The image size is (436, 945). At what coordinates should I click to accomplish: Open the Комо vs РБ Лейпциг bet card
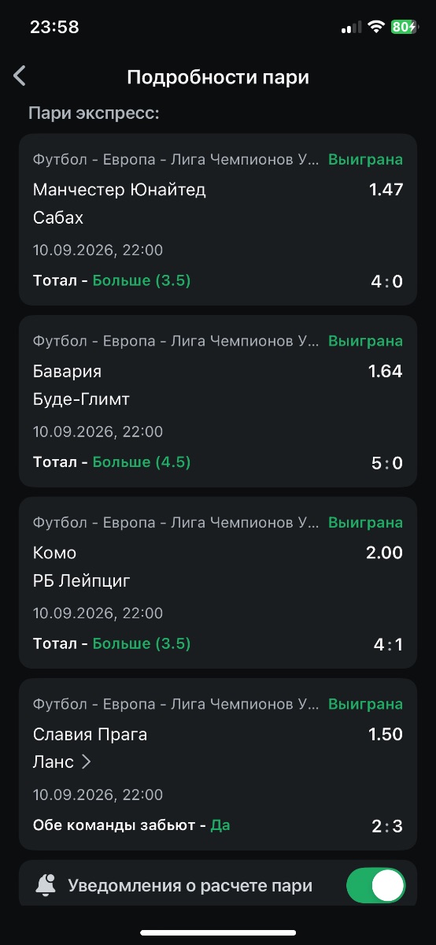[218, 583]
